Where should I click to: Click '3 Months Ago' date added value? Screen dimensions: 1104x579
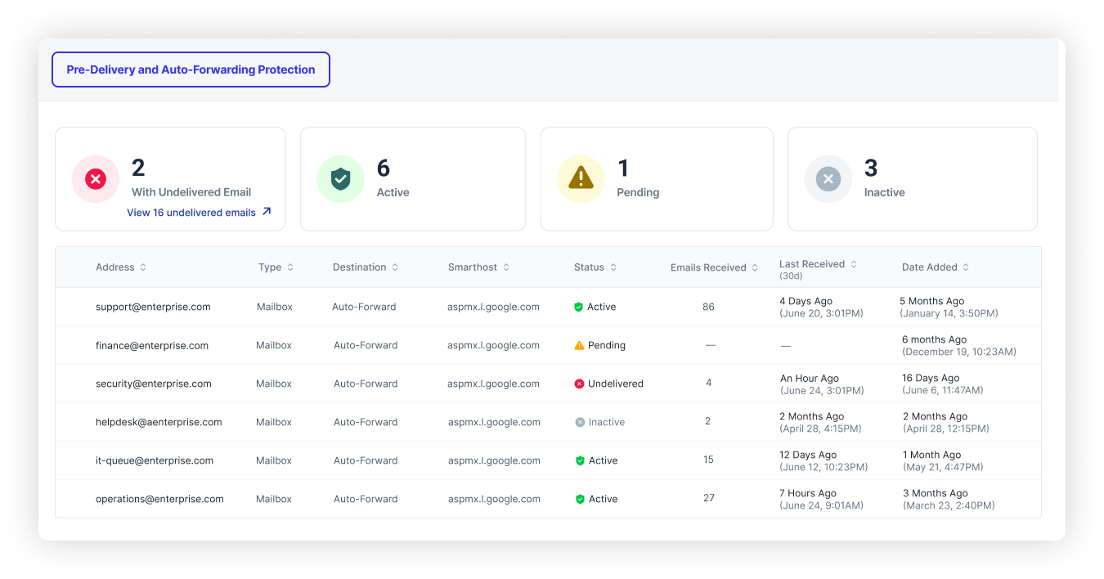(936, 493)
